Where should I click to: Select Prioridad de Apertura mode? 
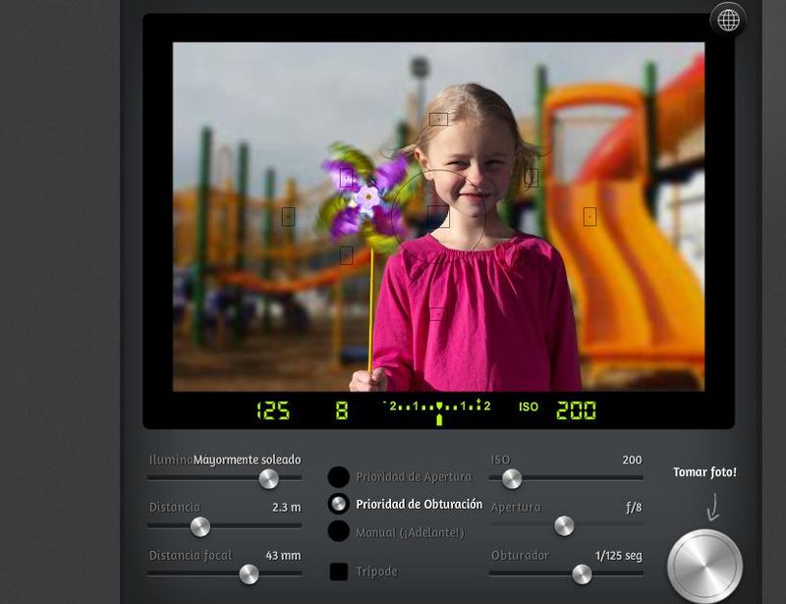pos(338,476)
